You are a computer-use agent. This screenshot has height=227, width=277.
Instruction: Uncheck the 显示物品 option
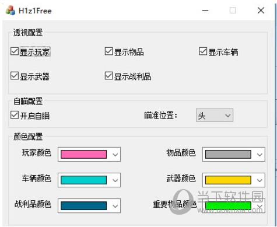[108, 51]
